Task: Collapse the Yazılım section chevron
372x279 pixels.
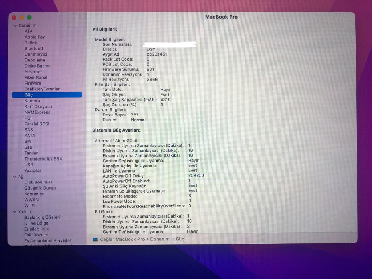Action: pos(15,211)
